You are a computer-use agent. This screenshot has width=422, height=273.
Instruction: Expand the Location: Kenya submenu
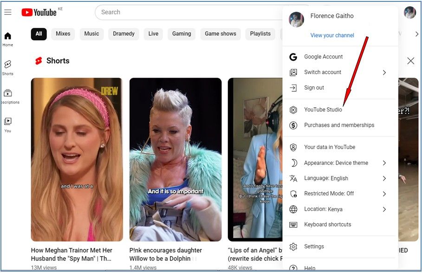[x=384, y=209]
